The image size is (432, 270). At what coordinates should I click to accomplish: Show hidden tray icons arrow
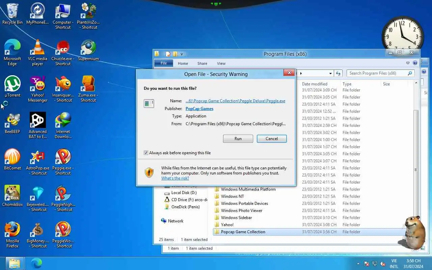coord(358,264)
